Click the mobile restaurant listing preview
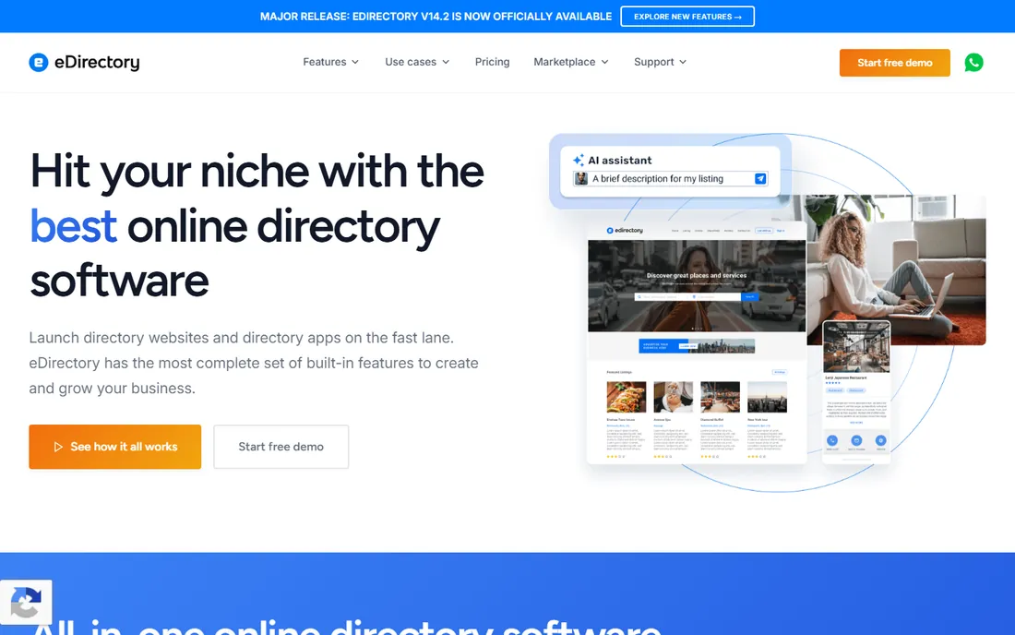 856,391
